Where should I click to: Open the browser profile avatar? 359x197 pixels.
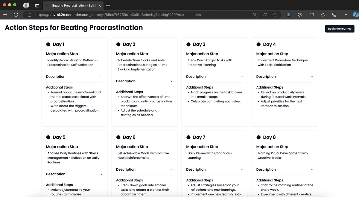tap(26, 5)
